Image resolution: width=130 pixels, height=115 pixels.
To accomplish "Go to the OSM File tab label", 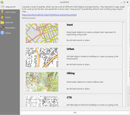I will coord(9,22).
